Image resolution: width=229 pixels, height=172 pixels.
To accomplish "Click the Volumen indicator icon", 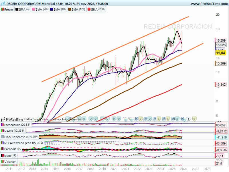I will pos(3,162).
